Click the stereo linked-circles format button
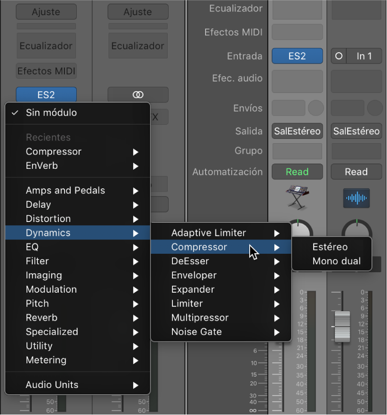This screenshot has width=387, height=415. pos(138,95)
